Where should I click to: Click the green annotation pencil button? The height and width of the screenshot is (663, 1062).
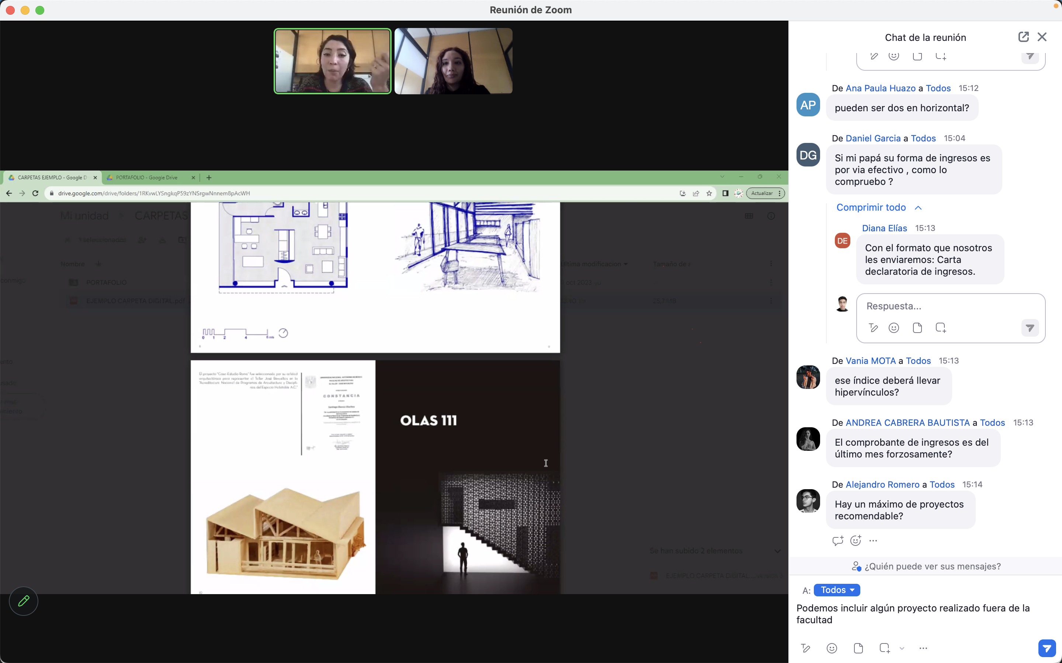click(x=24, y=601)
